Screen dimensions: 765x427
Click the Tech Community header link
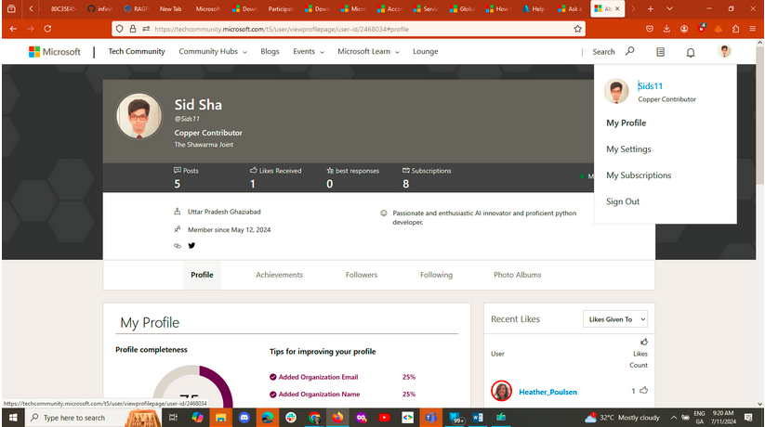pyautogui.click(x=137, y=52)
